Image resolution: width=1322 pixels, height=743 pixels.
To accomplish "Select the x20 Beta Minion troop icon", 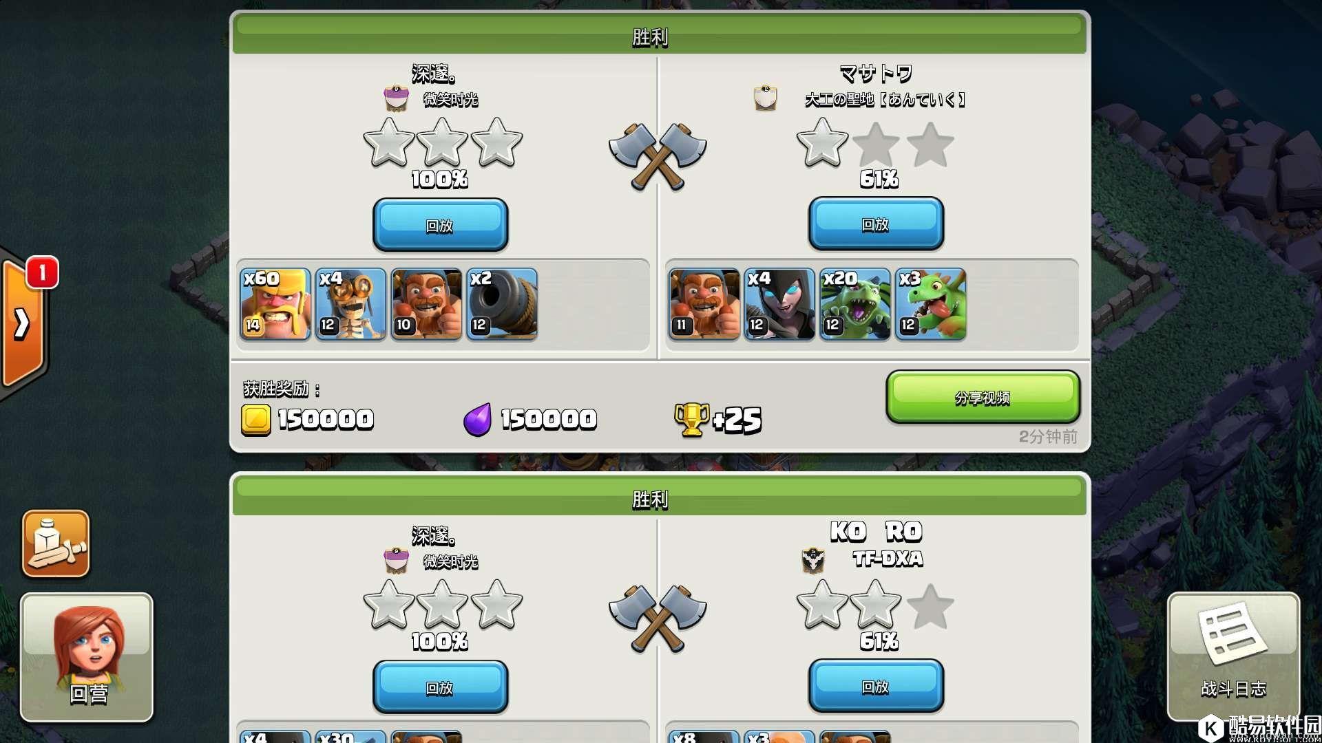I will 856,304.
